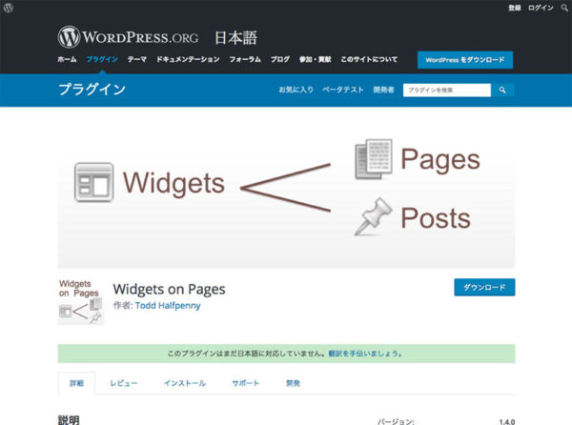Click the WordPress admin bar logo icon
This screenshot has width=572, height=425.
[x=8, y=8]
